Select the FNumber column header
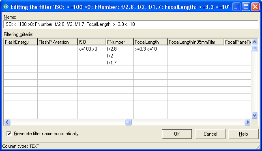The image size is (262, 151). coord(120,42)
